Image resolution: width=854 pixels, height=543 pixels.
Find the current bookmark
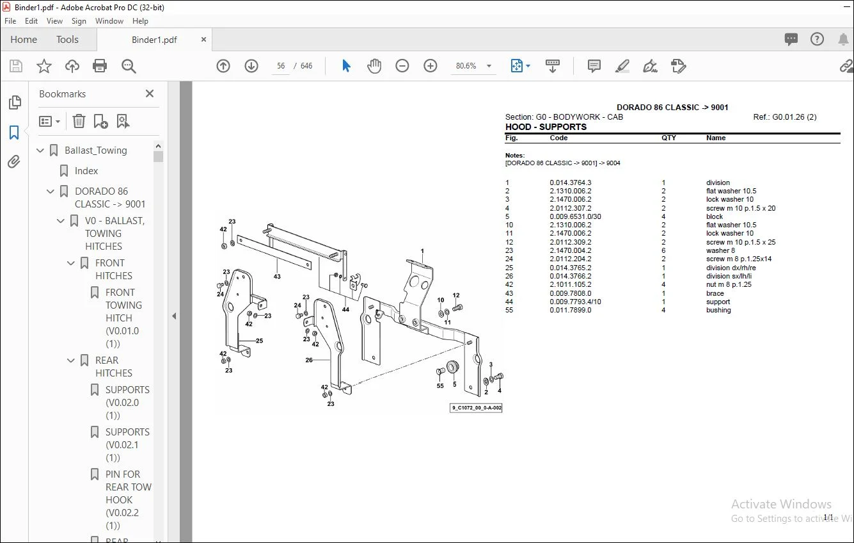(123, 121)
